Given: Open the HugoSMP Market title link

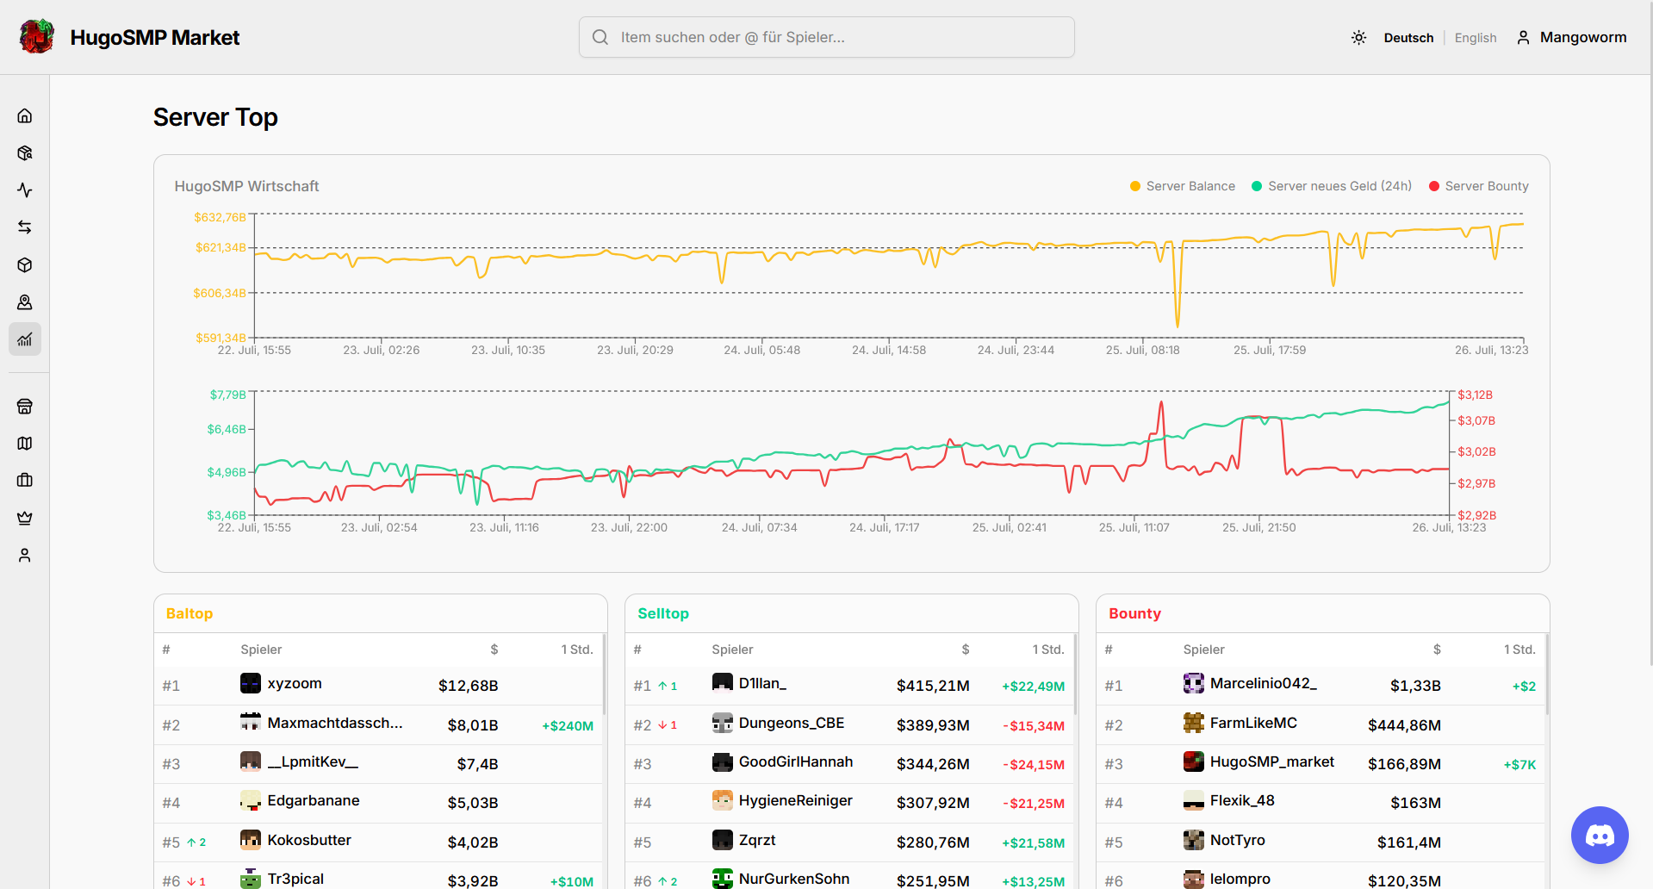Looking at the screenshot, I should click(155, 38).
